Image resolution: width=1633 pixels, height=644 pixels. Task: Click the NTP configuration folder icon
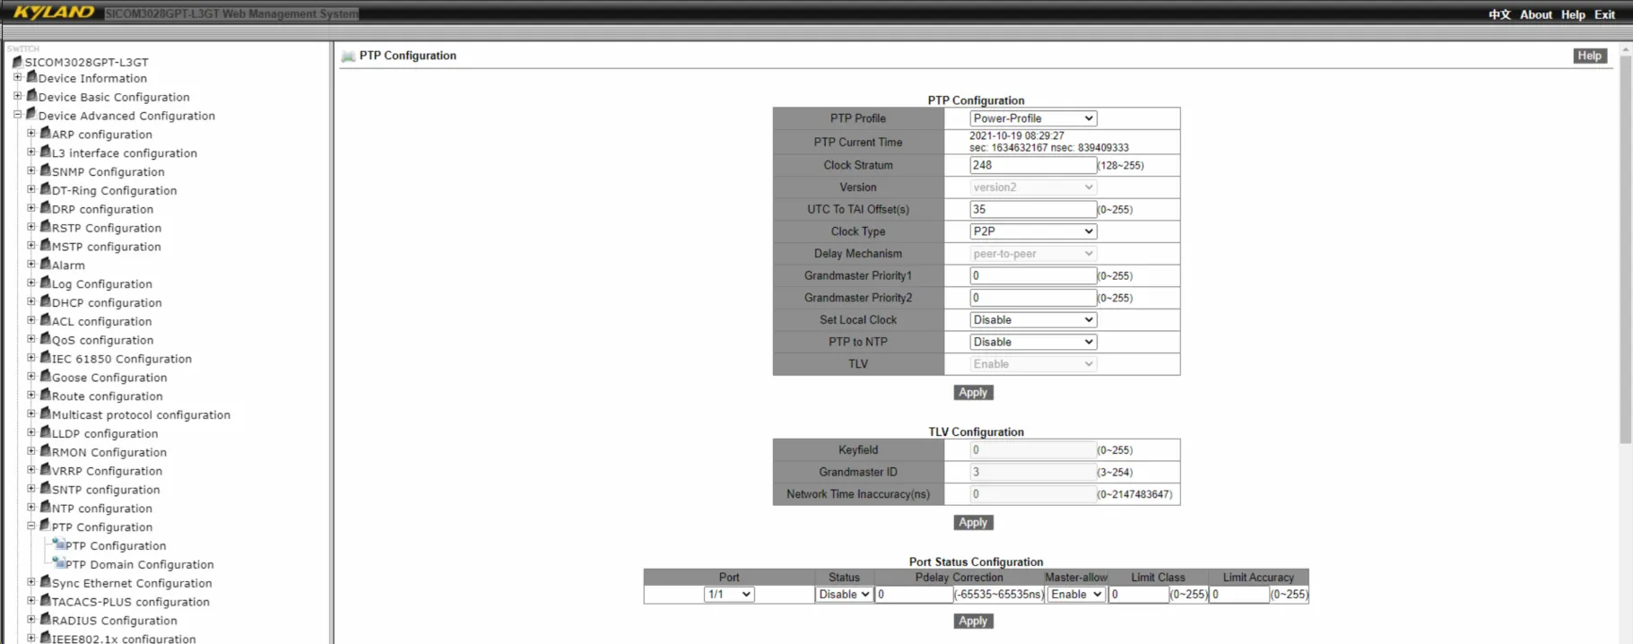coord(45,508)
